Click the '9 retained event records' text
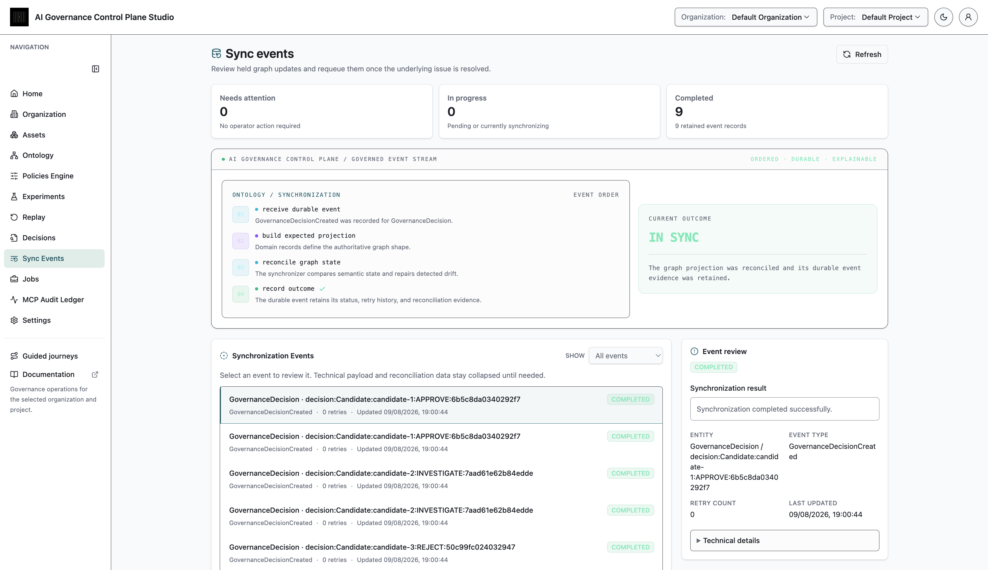 710,126
